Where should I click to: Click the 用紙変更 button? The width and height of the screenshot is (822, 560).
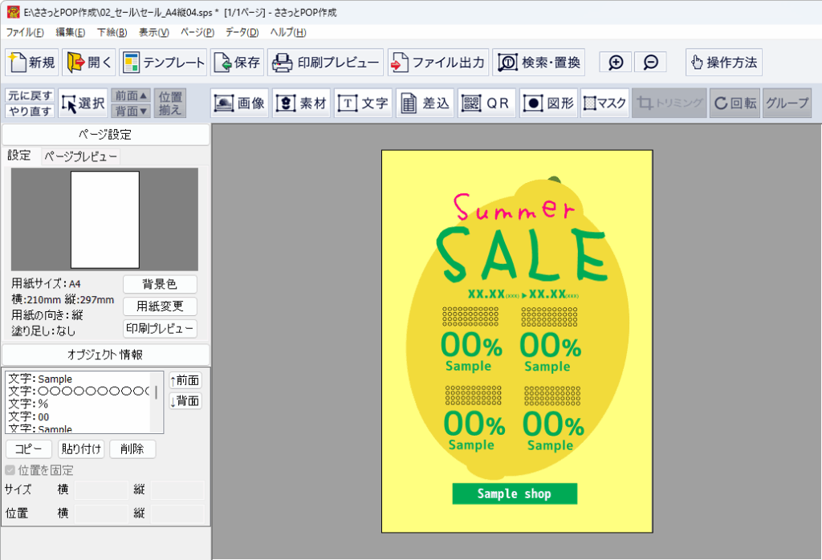[159, 306]
